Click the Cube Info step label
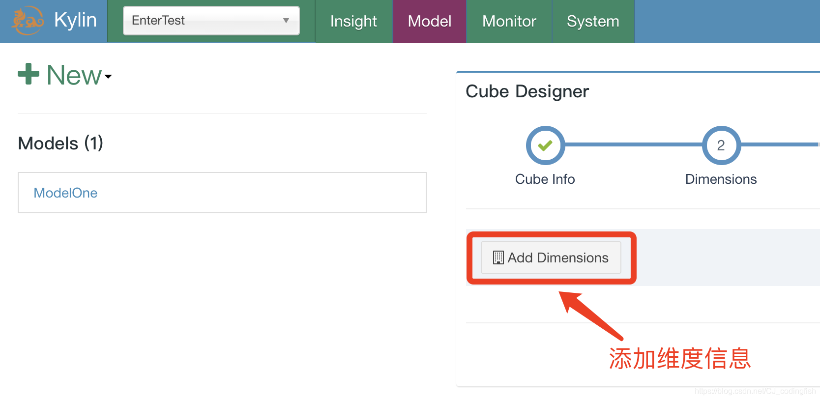Viewport: 820px width, 400px height. point(545,179)
